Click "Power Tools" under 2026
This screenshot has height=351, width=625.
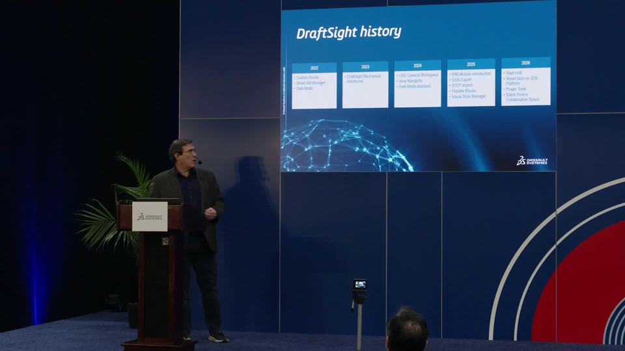516,89
